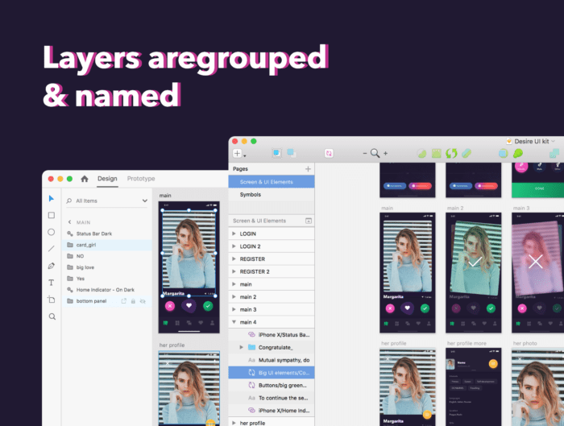Click the Create Symbol icon in Sketch
Screen dimensions: 564x426
tap(329, 154)
